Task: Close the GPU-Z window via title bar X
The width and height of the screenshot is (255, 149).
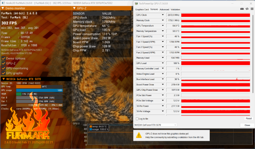Action: [x=251, y=3]
